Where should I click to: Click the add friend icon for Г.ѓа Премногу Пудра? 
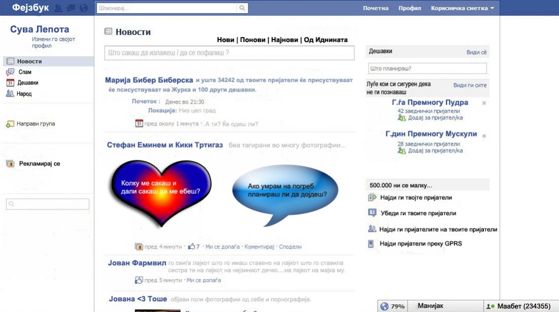(x=402, y=118)
